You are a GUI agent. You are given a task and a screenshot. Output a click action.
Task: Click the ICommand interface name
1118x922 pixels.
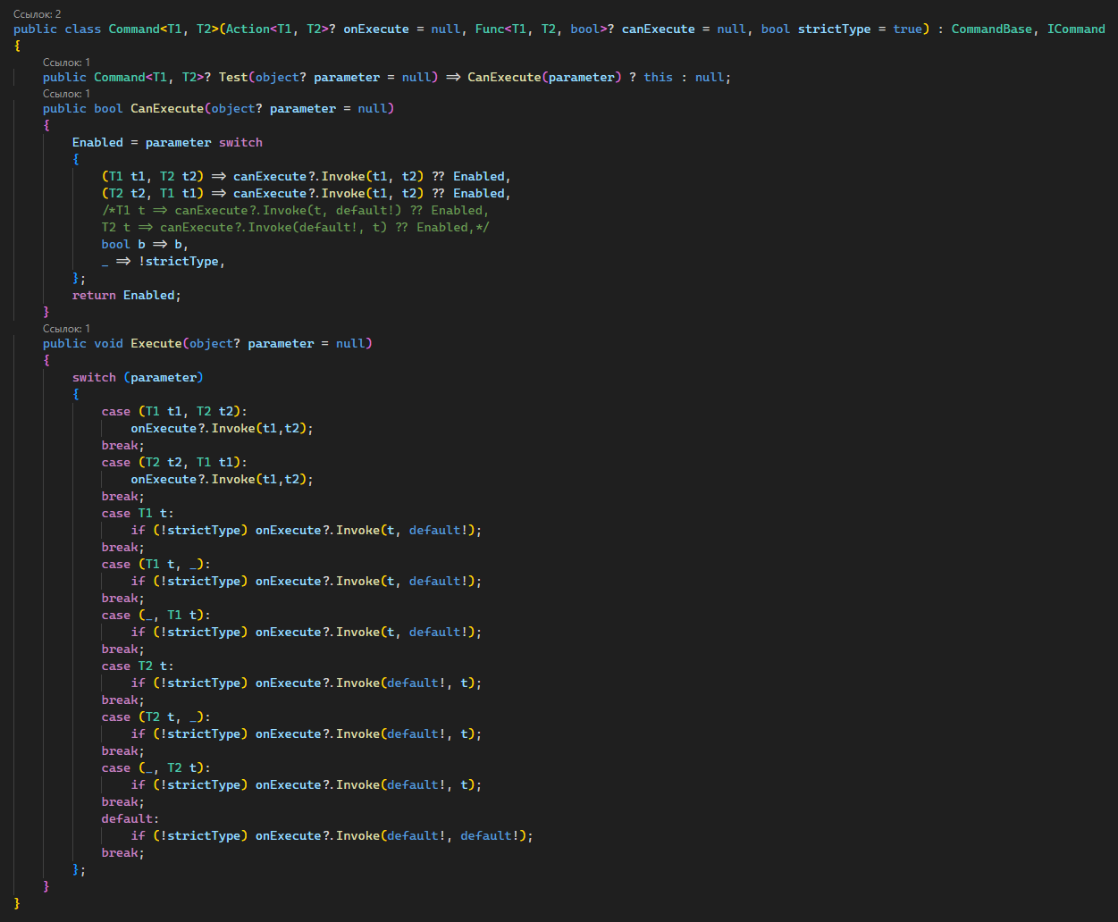point(1076,29)
